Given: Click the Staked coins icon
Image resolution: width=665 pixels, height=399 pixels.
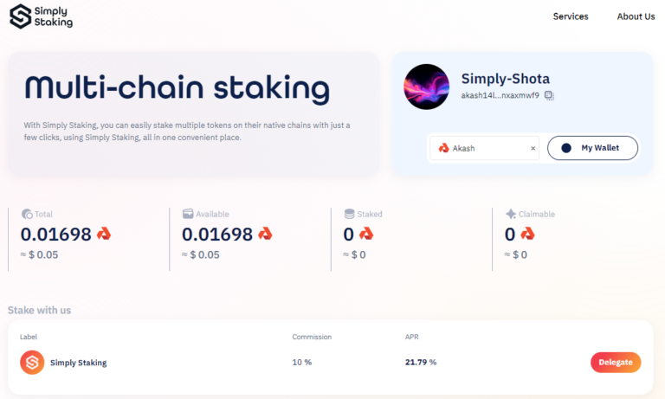Looking at the screenshot, I should coord(349,214).
